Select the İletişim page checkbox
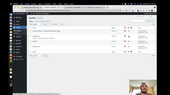 click(31, 41)
